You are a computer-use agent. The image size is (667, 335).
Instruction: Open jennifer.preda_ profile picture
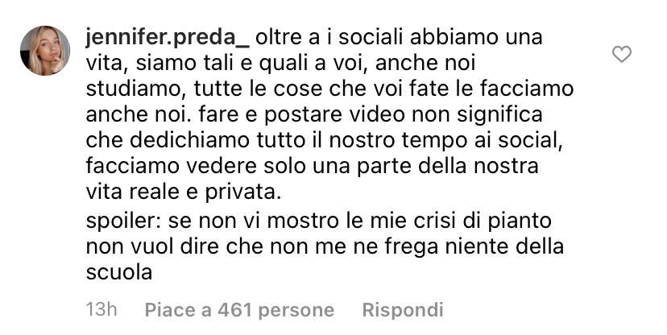(45, 51)
